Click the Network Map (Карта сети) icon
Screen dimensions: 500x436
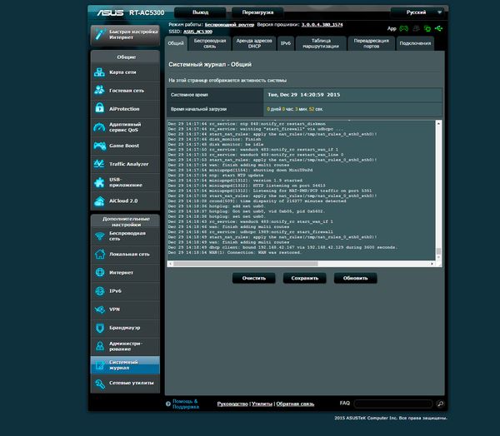[99, 72]
